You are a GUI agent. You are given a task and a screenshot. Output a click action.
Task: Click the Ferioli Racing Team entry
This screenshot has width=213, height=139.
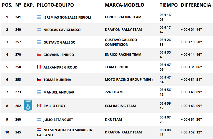click(123, 17)
